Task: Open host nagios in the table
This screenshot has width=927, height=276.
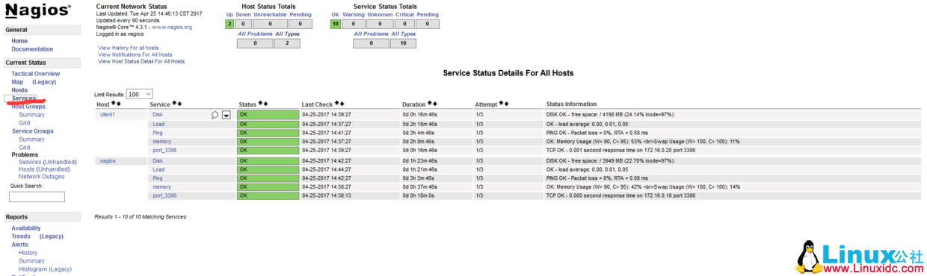Action: [x=108, y=161]
